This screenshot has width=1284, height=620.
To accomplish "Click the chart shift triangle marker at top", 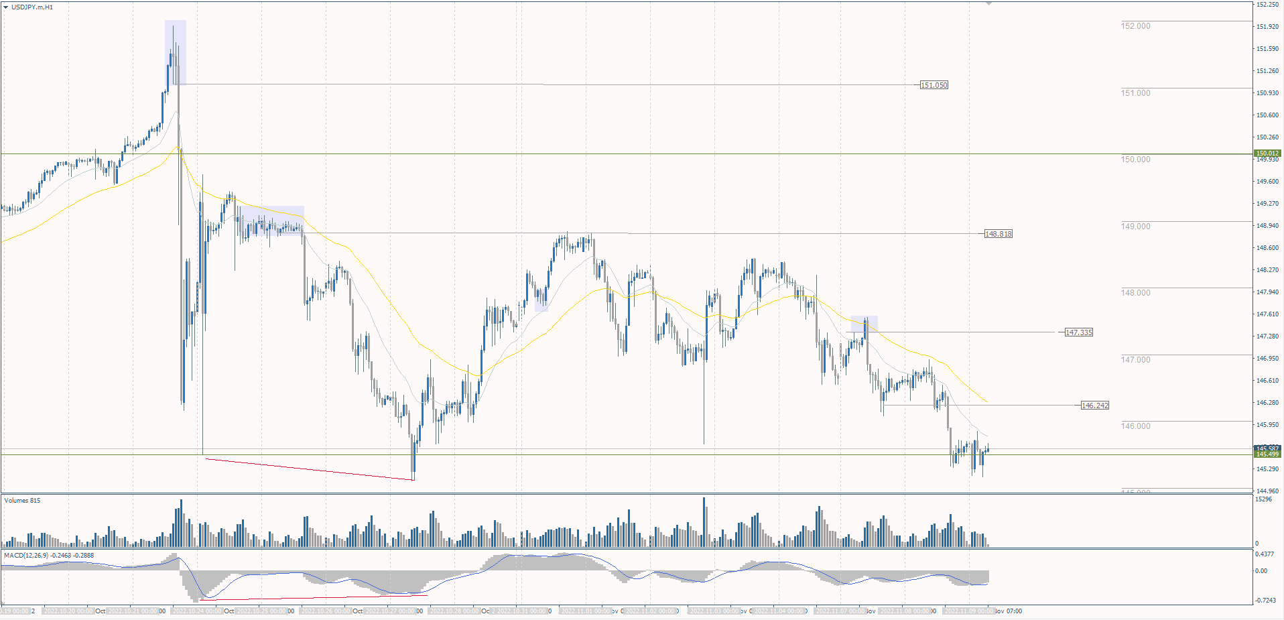I will [988, 3].
